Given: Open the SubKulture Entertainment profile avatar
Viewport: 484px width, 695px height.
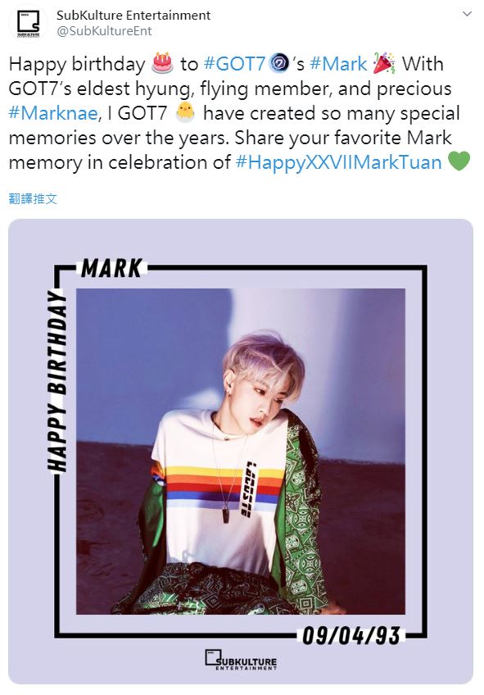Looking at the screenshot, I should 28,24.
